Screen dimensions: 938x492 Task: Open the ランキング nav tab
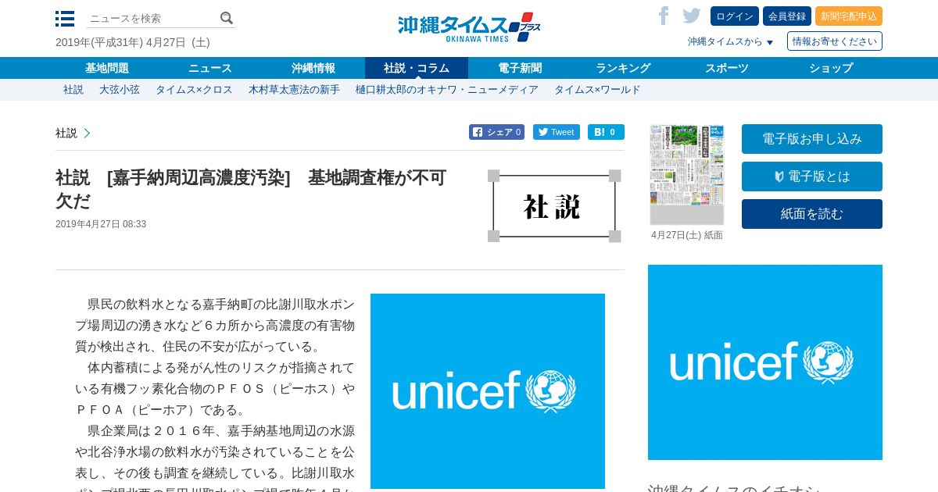[x=623, y=68]
